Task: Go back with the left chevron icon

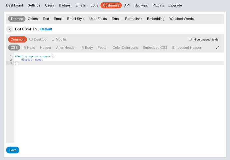Action: 10,29
